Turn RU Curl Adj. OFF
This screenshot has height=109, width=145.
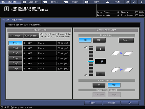point(99,40)
